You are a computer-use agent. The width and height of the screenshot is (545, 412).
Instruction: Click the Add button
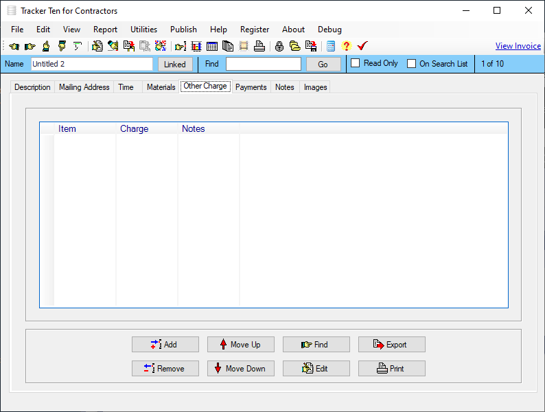tap(165, 344)
